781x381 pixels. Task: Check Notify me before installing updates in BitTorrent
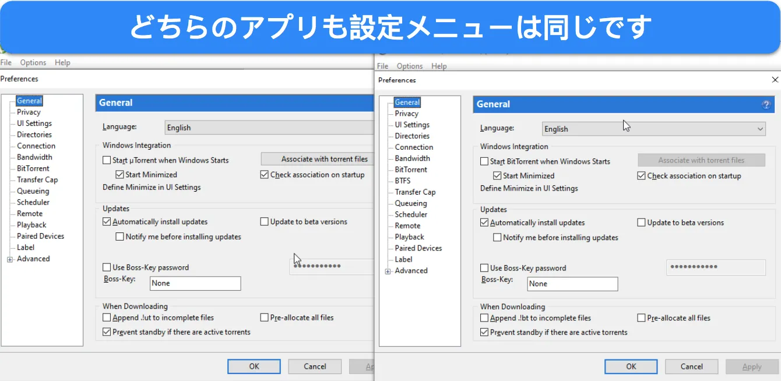coord(497,238)
